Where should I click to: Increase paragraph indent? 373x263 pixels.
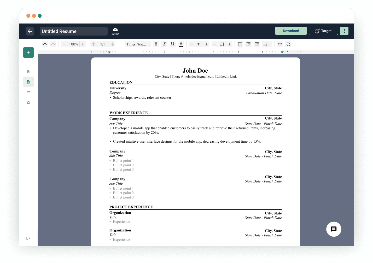(257, 44)
